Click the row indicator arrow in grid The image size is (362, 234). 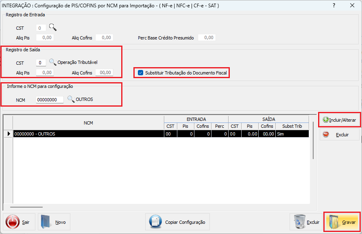pyautogui.click(x=9, y=134)
